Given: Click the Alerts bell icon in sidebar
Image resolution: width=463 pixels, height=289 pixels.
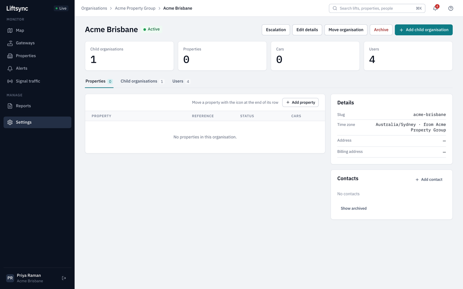Looking at the screenshot, I should pyautogui.click(x=10, y=68).
